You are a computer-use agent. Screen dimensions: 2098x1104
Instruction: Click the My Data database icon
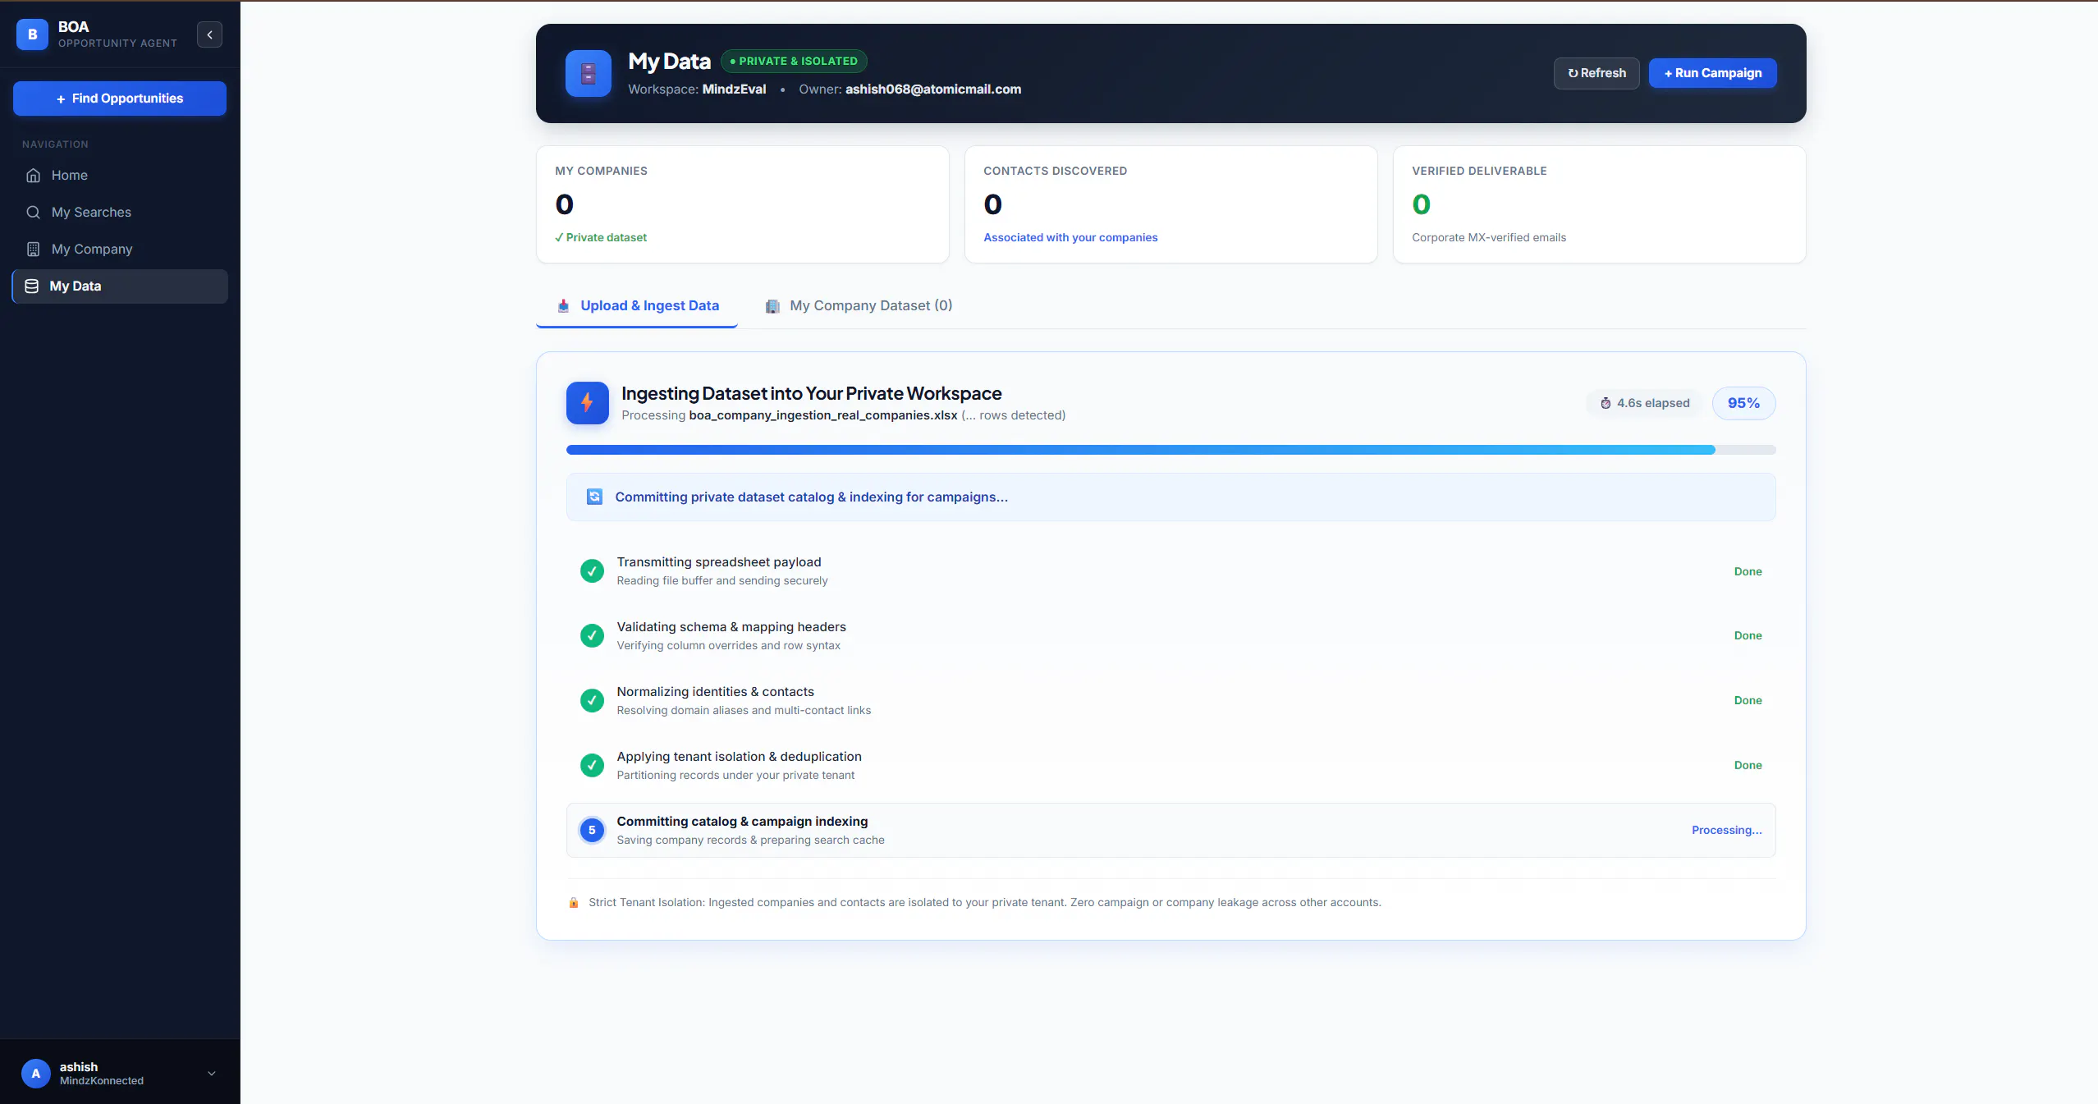[32, 286]
